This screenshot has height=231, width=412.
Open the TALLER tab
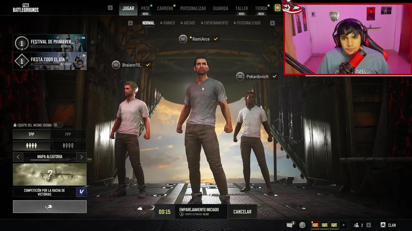pyautogui.click(x=241, y=8)
